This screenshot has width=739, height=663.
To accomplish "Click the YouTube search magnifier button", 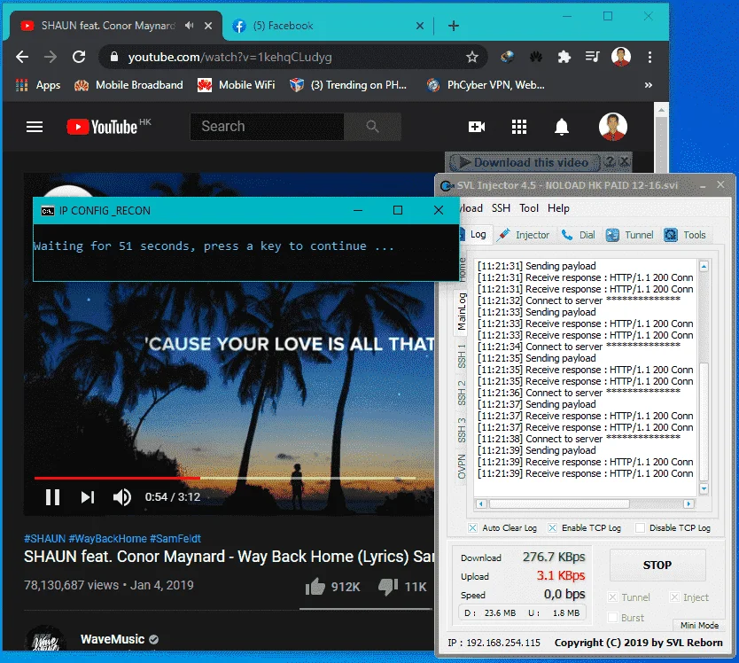I will click(x=372, y=127).
